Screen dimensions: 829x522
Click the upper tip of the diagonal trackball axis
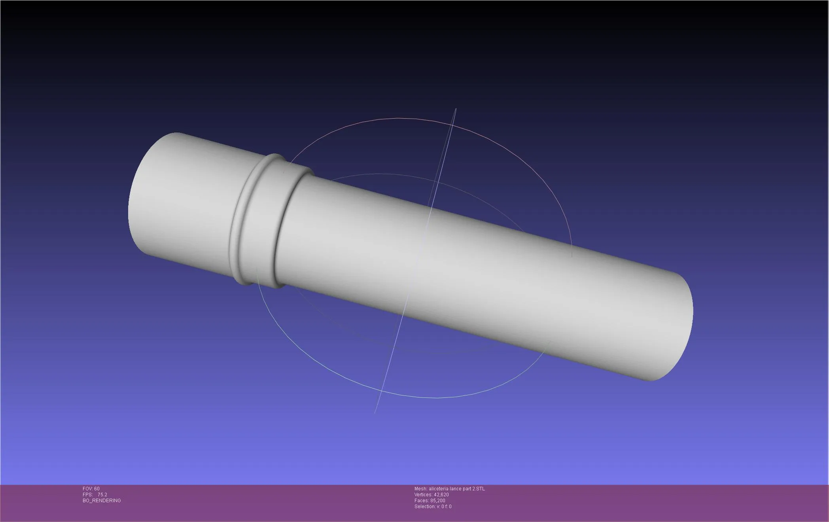coord(456,109)
